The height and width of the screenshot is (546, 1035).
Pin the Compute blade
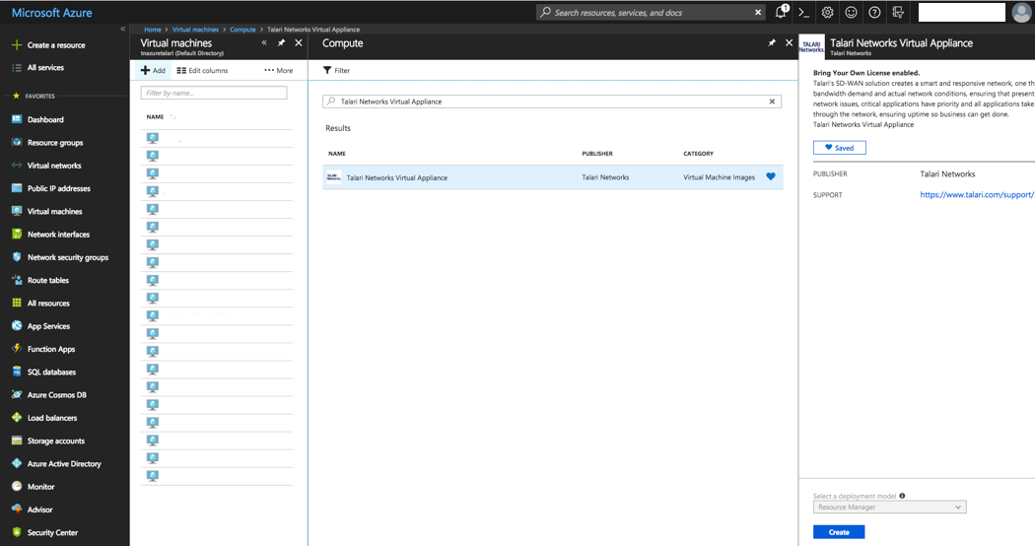tap(772, 43)
